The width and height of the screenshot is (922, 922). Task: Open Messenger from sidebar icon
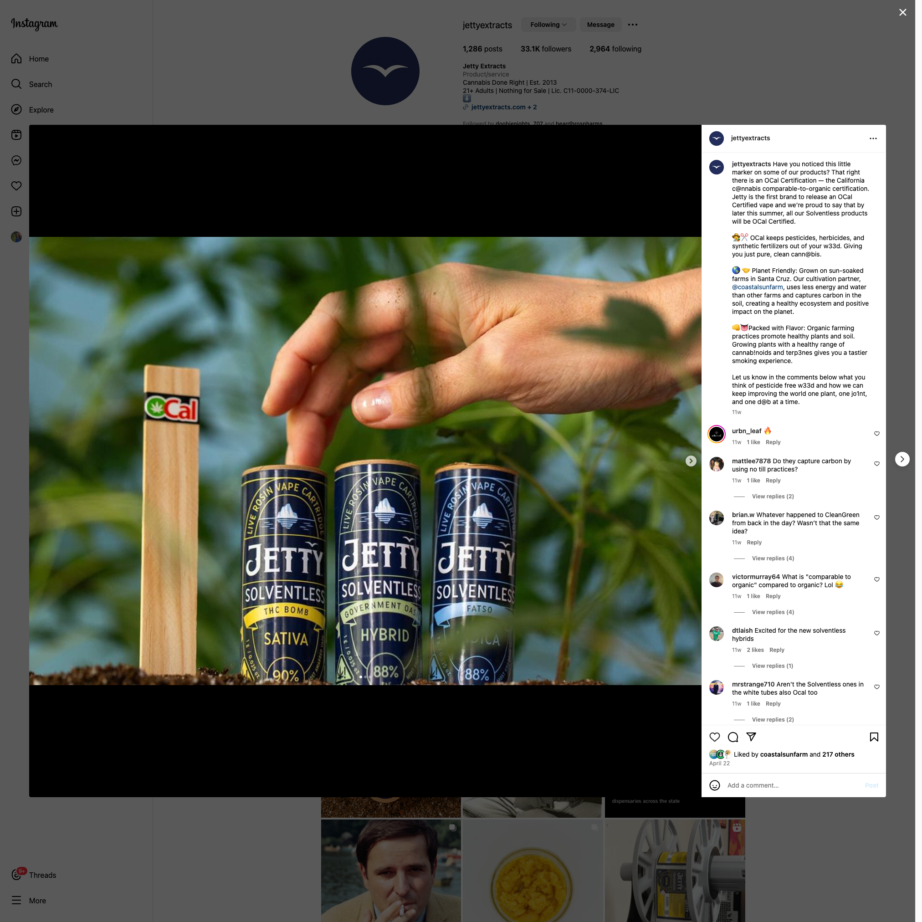[x=16, y=160]
